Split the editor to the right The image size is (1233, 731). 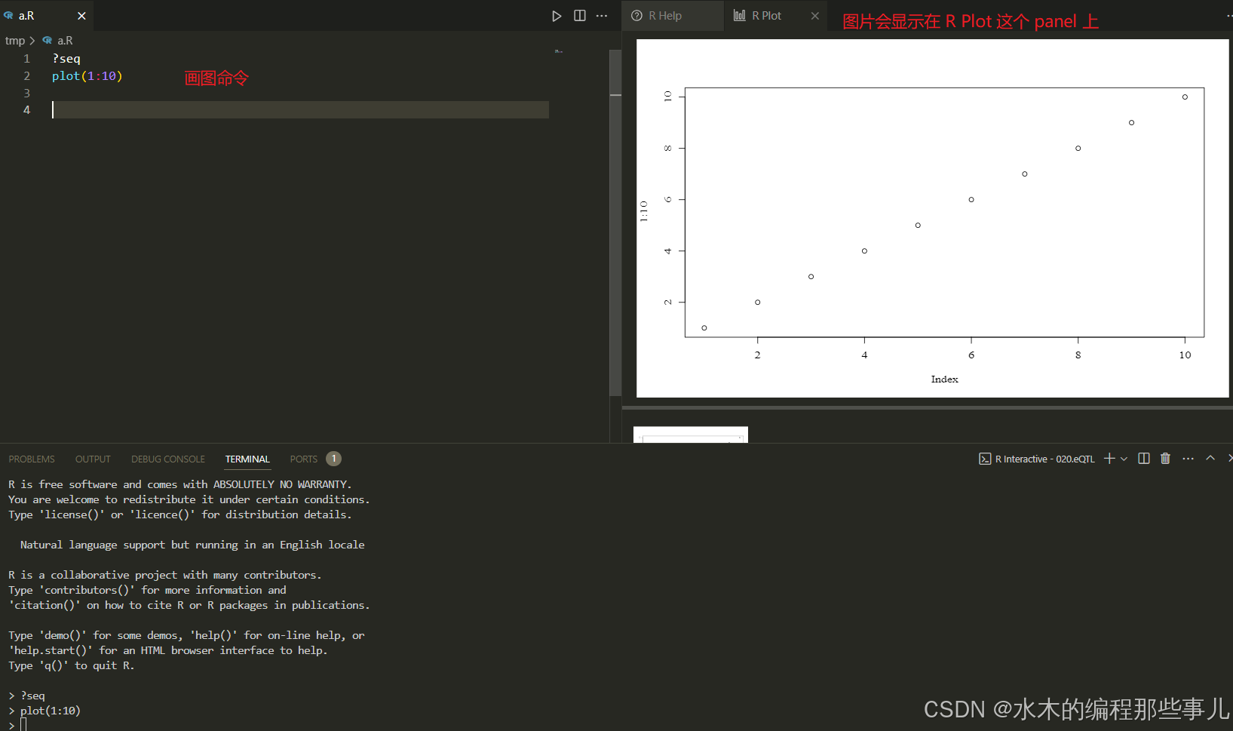click(x=580, y=16)
